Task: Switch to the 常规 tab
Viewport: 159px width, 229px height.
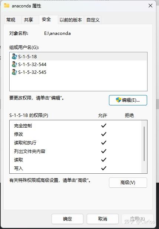Action: (x=11, y=20)
